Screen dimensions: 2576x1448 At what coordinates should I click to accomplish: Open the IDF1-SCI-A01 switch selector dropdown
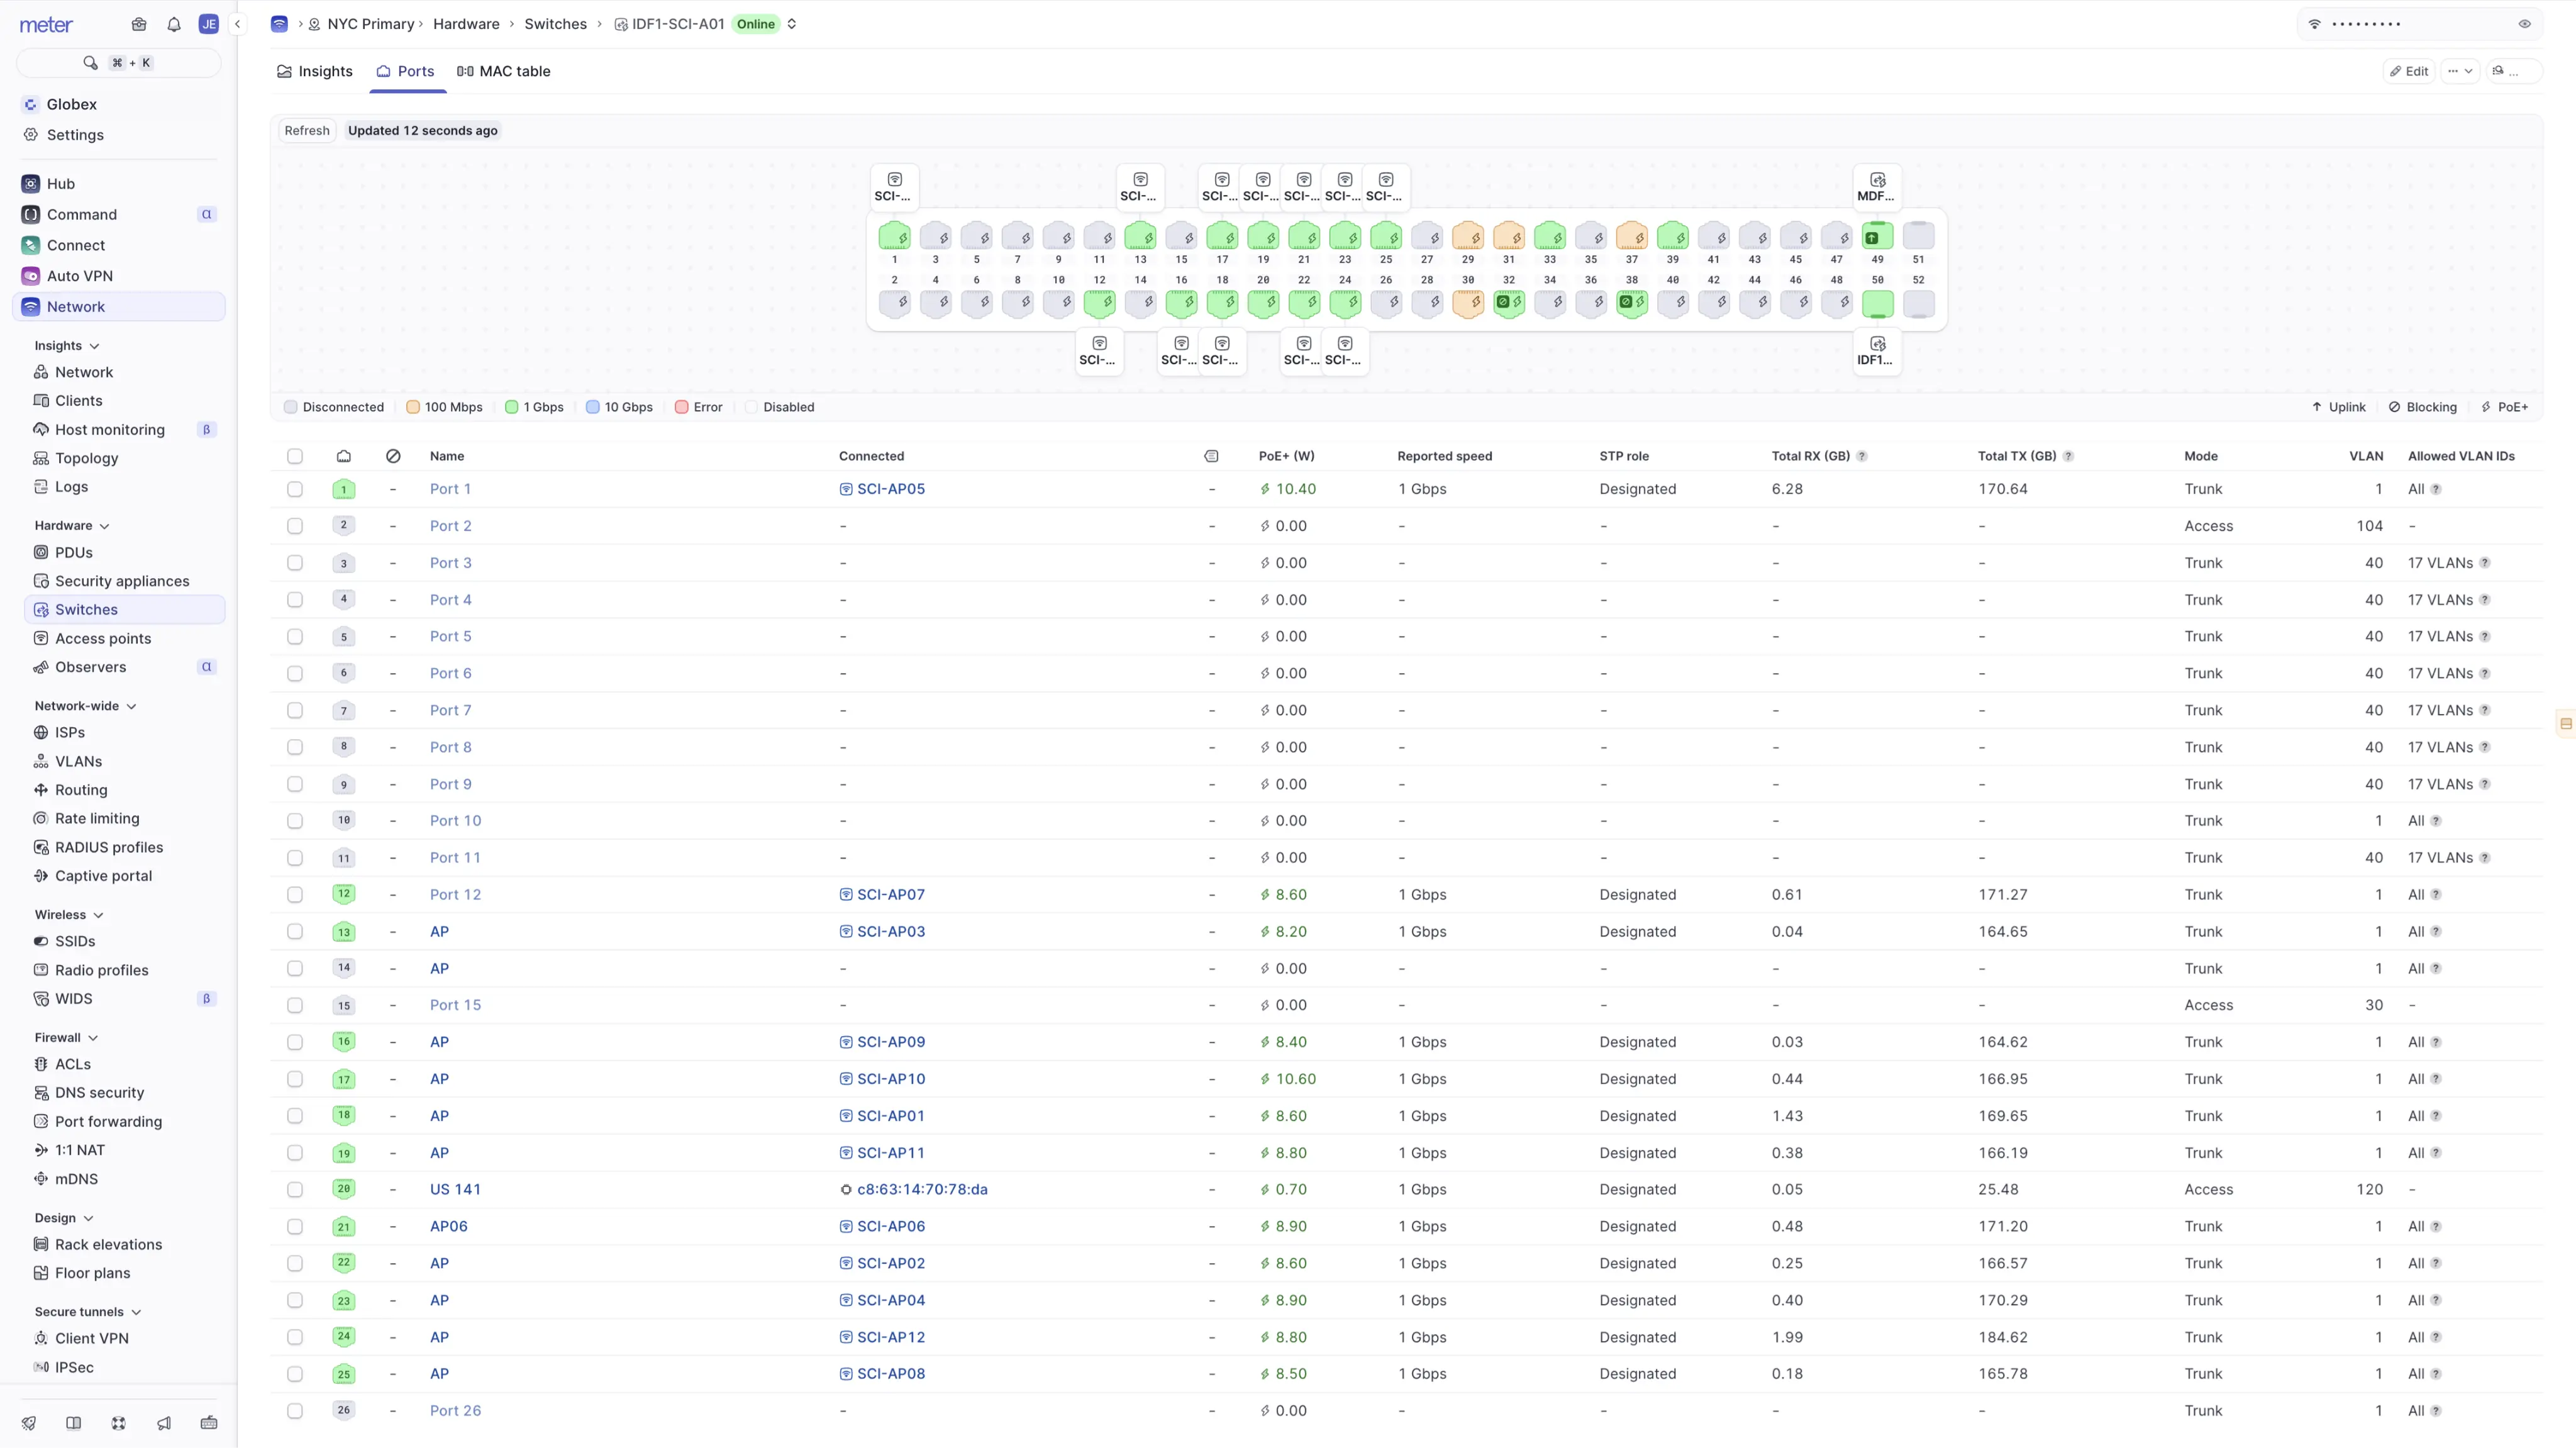point(792,24)
